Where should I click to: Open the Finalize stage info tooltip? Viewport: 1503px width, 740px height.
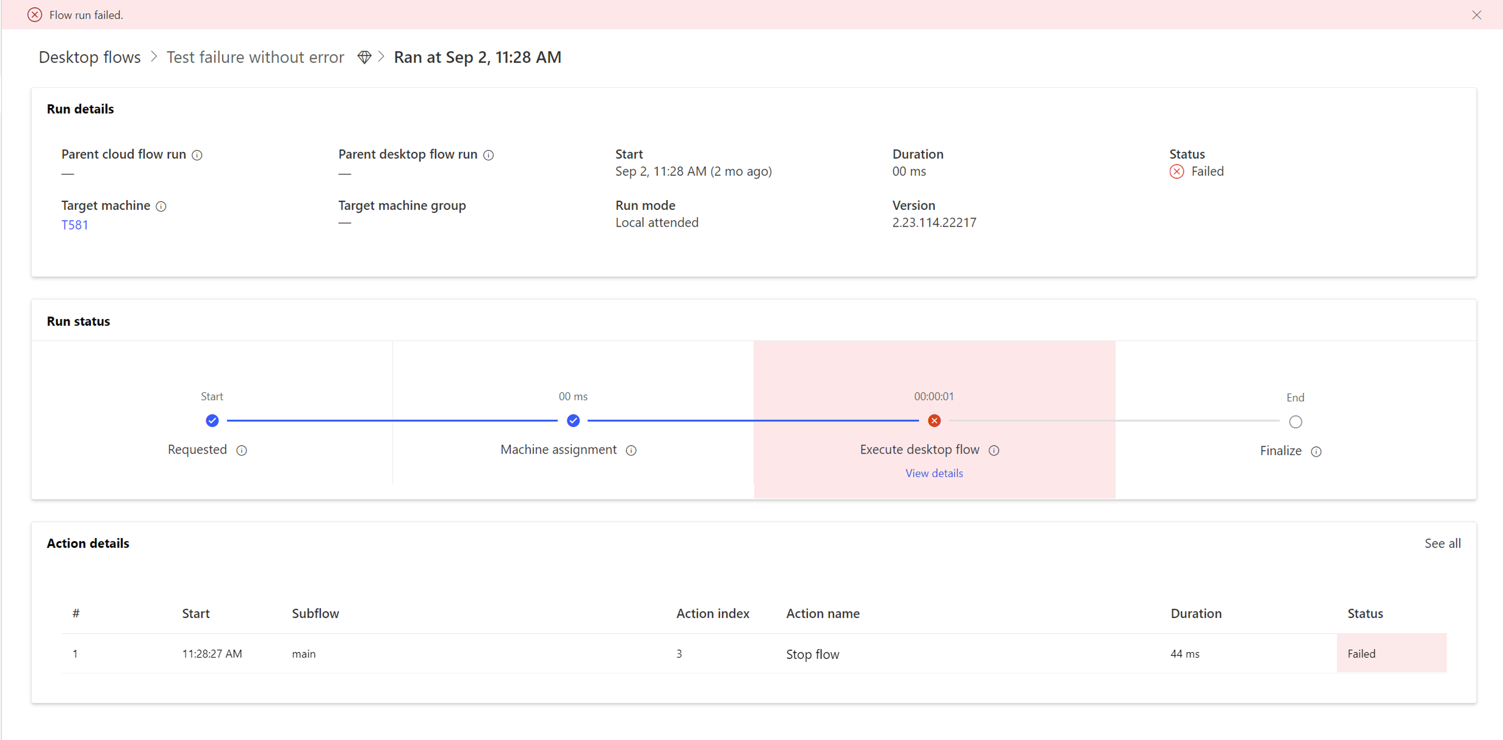[x=1318, y=451]
